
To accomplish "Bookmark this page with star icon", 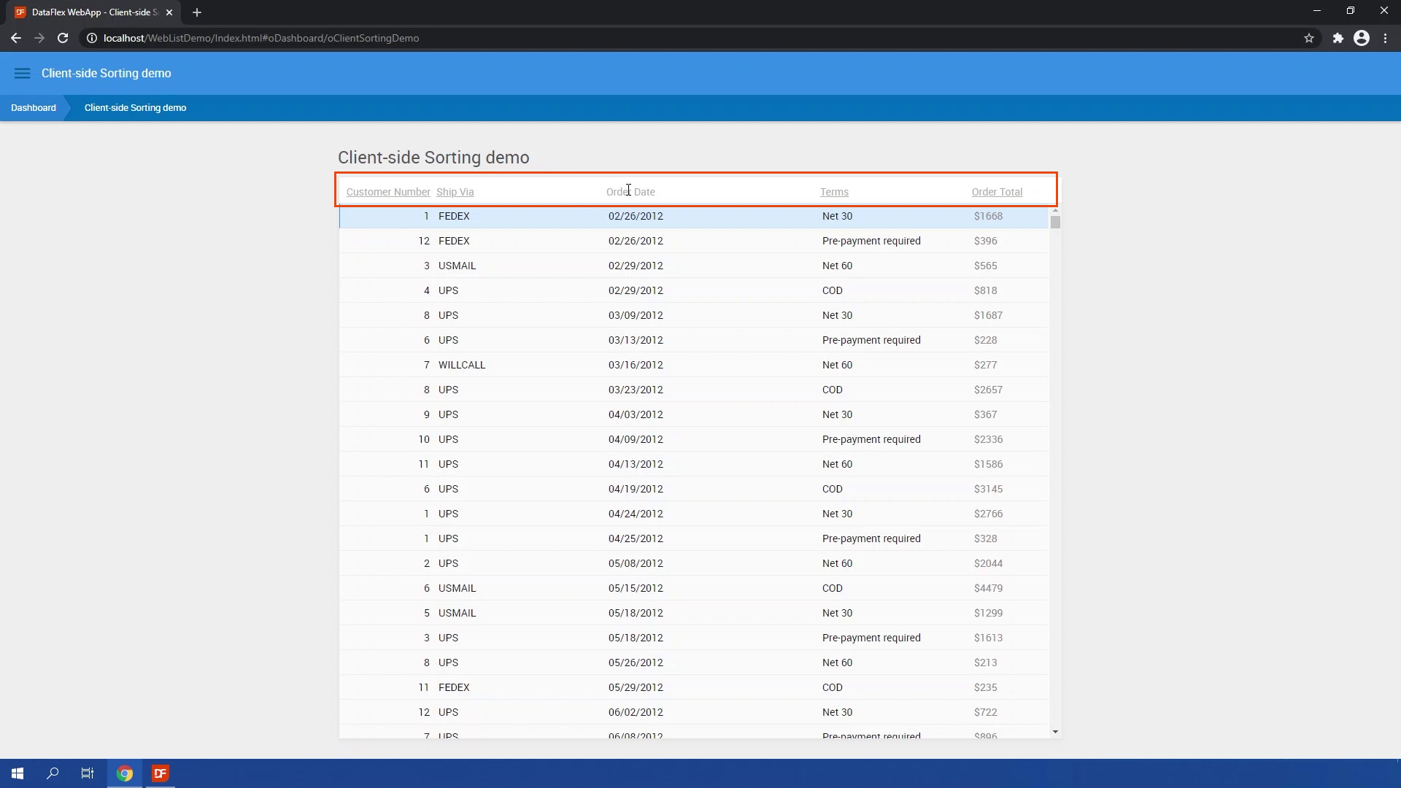I will (1309, 38).
